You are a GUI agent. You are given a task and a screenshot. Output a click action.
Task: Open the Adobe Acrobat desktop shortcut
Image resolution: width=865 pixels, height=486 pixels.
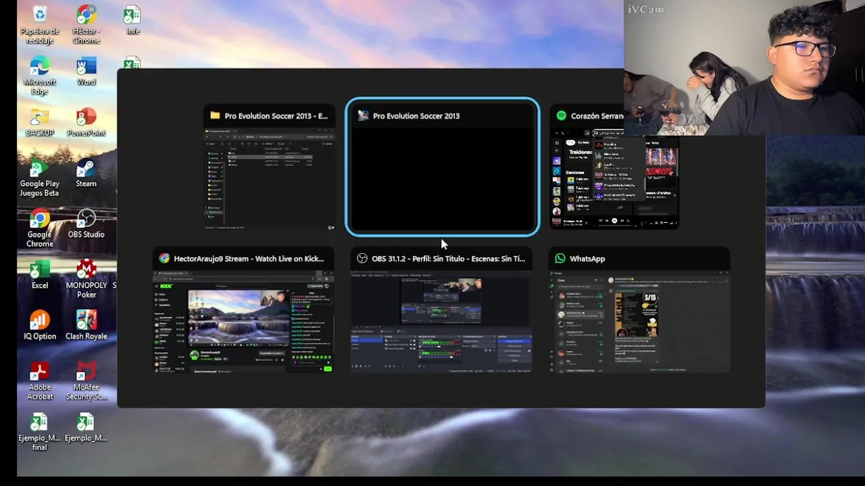coord(40,381)
